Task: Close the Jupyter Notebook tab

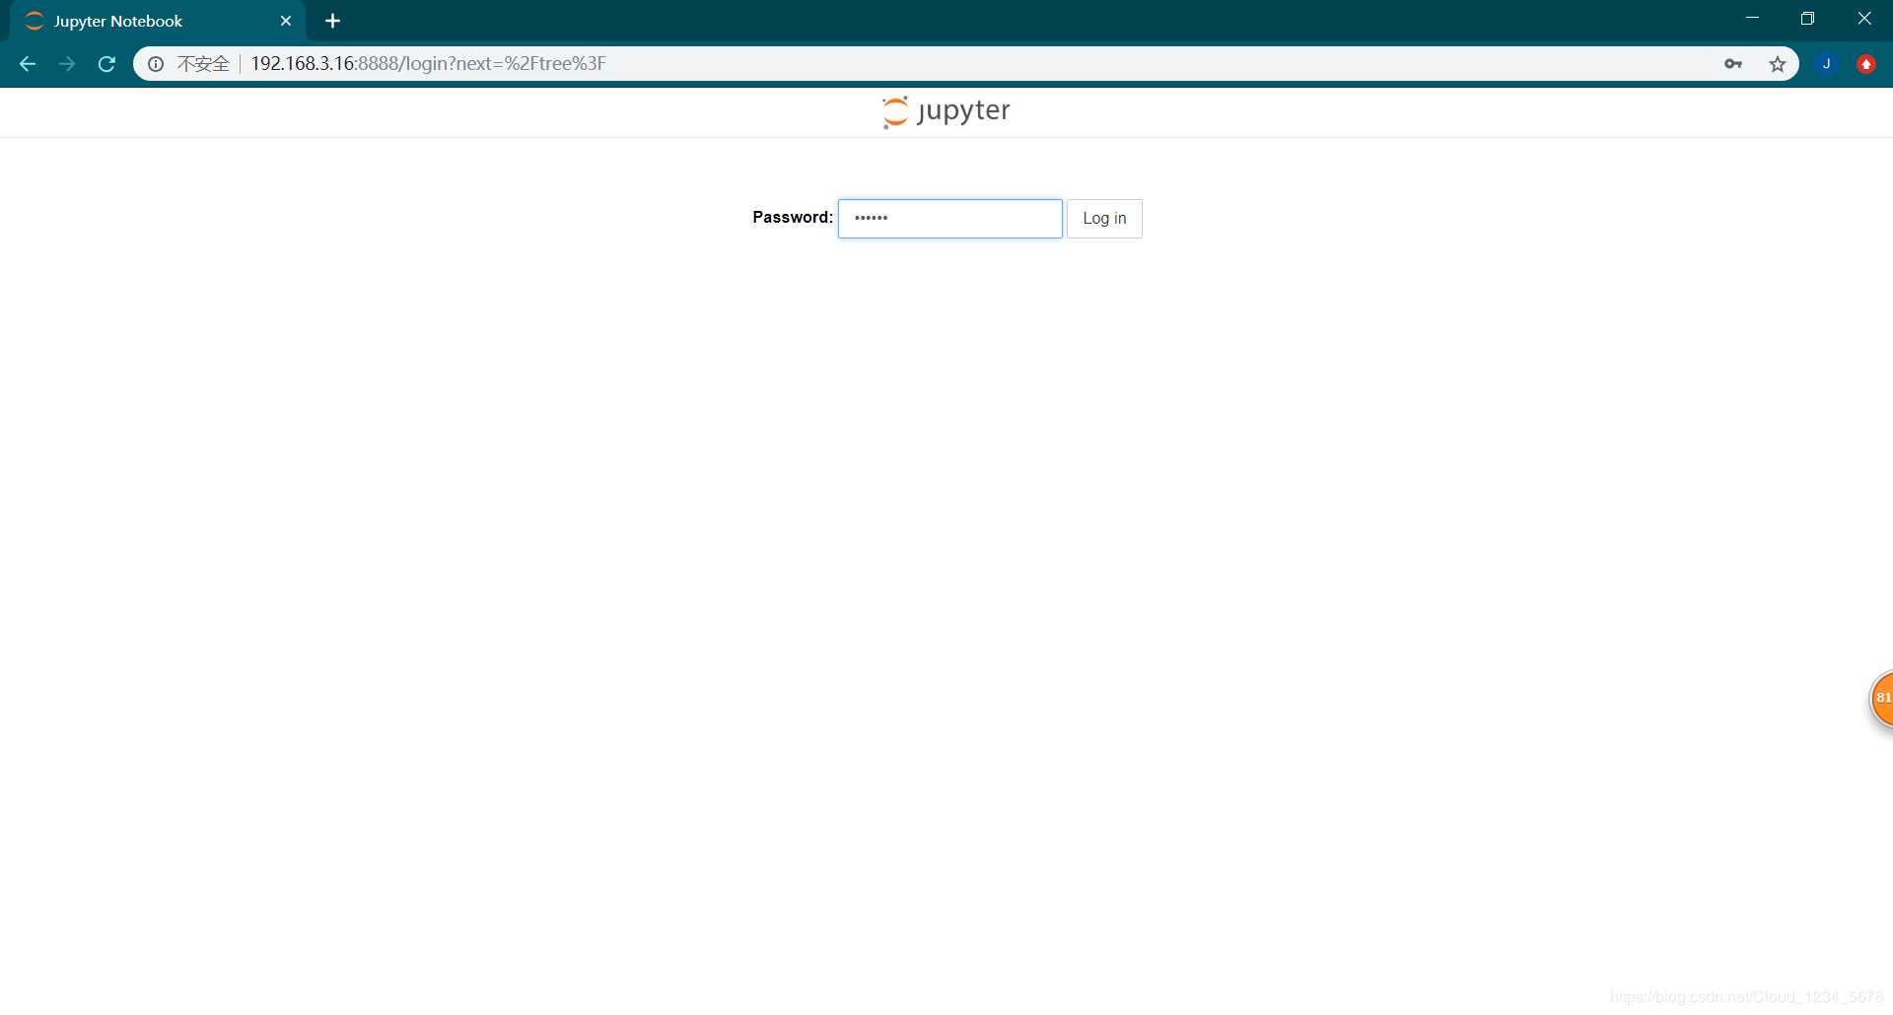Action: click(x=286, y=21)
